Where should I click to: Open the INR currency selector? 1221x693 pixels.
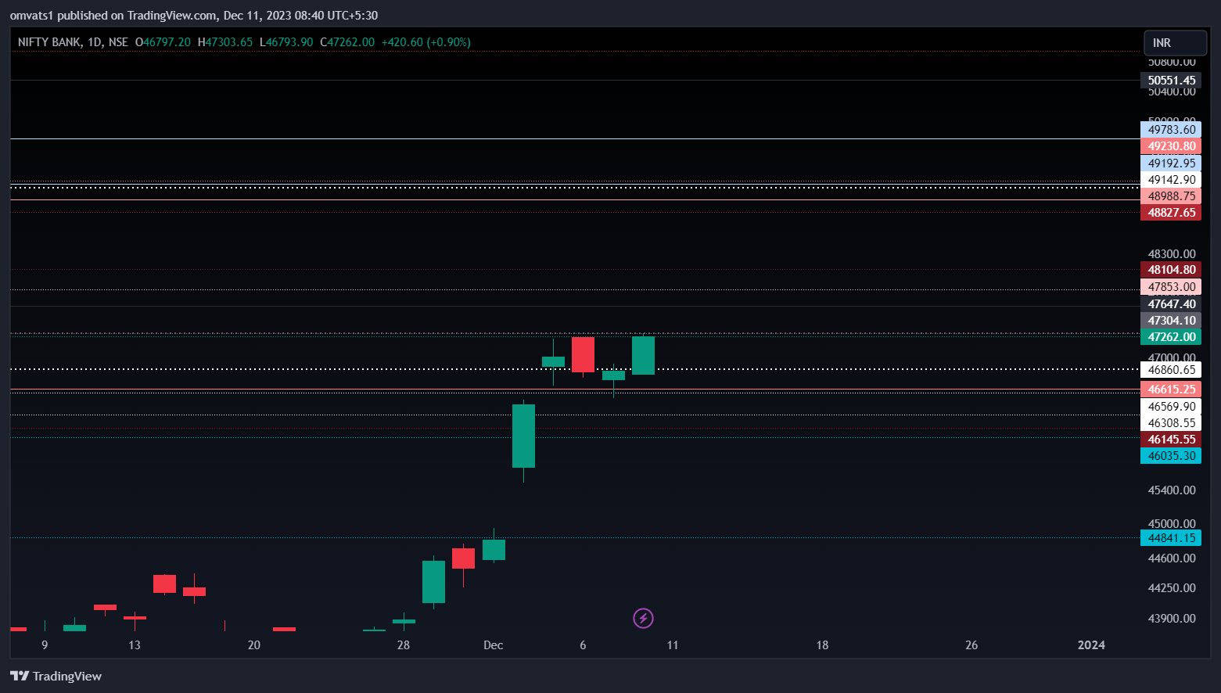(1175, 42)
